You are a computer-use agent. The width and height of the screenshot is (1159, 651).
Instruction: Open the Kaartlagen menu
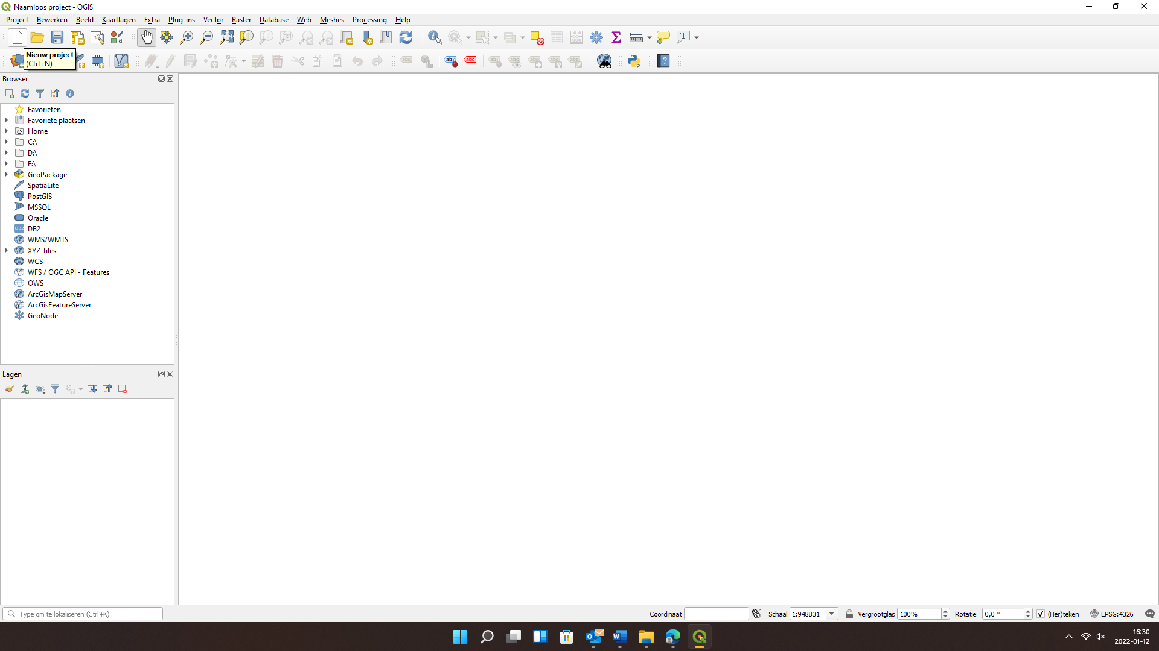119,20
